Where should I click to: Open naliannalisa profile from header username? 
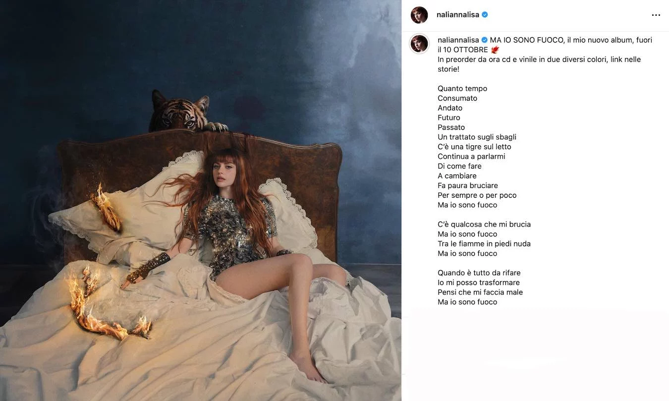pos(458,15)
